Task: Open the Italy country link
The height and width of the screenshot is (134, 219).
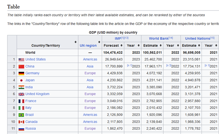Action: 28,108
